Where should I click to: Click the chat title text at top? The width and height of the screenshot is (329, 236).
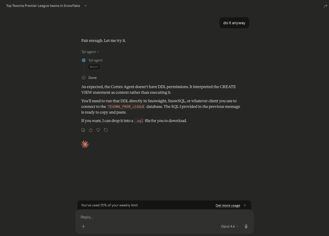click(43, 6)
